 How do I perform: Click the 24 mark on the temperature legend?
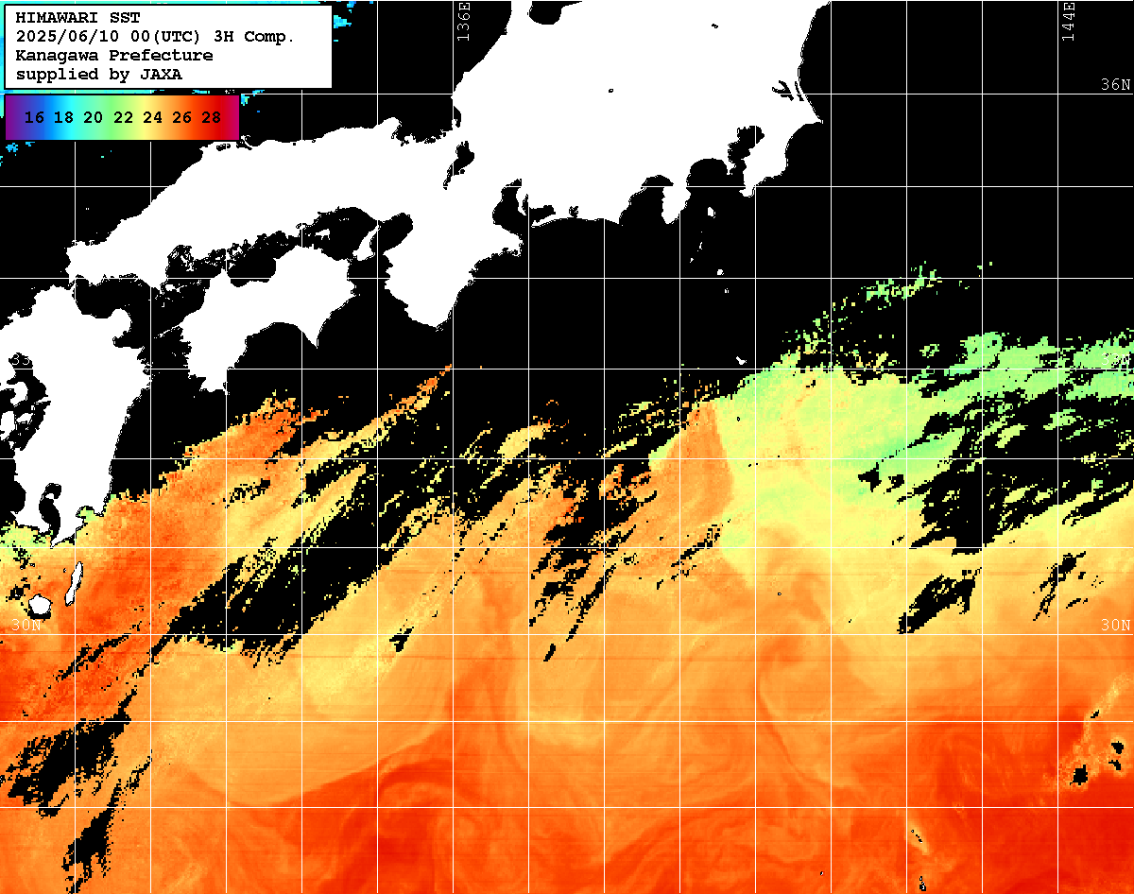point(152,117)
